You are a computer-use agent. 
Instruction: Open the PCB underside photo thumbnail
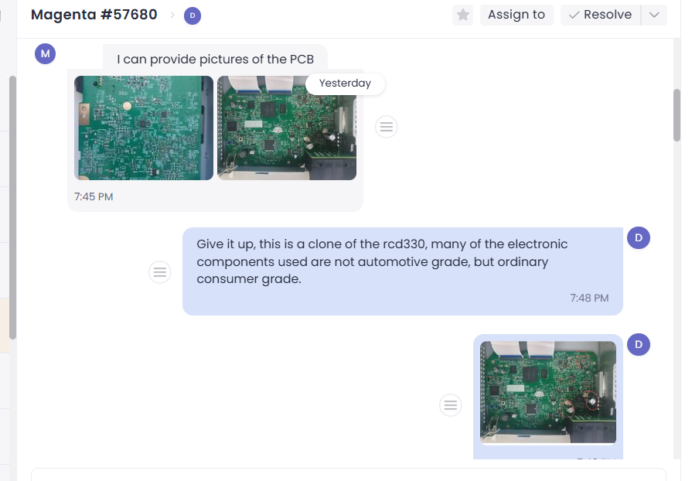pos(144,128)
